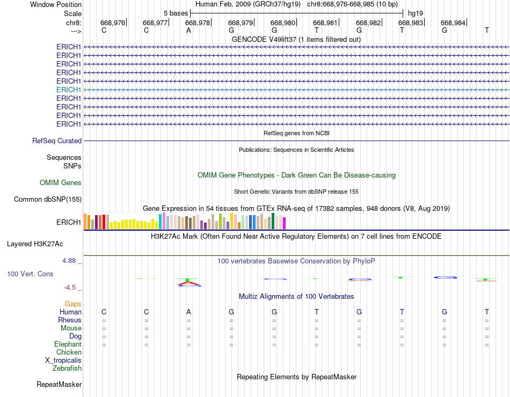Click the dark green bar in GTEx chart
This screenshot has width=510, height=397.
273,221
